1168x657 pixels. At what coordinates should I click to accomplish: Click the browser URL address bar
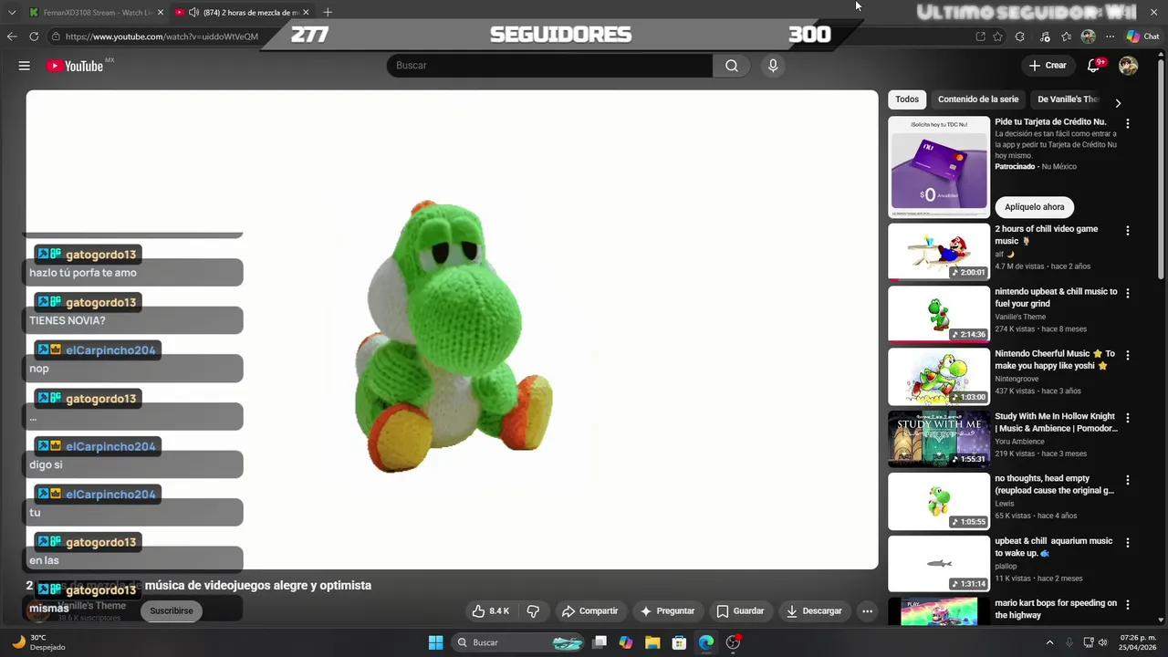tap(162, 36)
